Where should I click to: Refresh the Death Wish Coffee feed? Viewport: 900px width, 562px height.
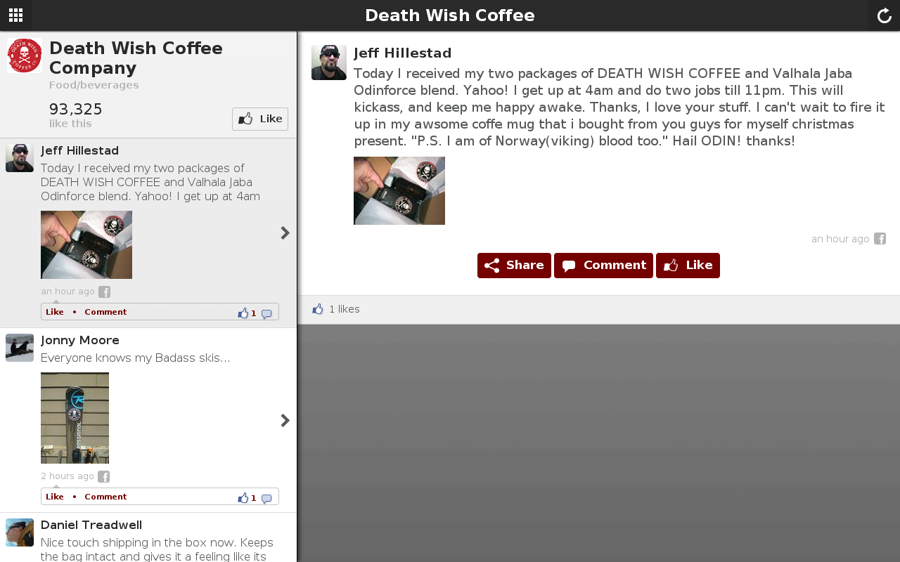point(884,15)
